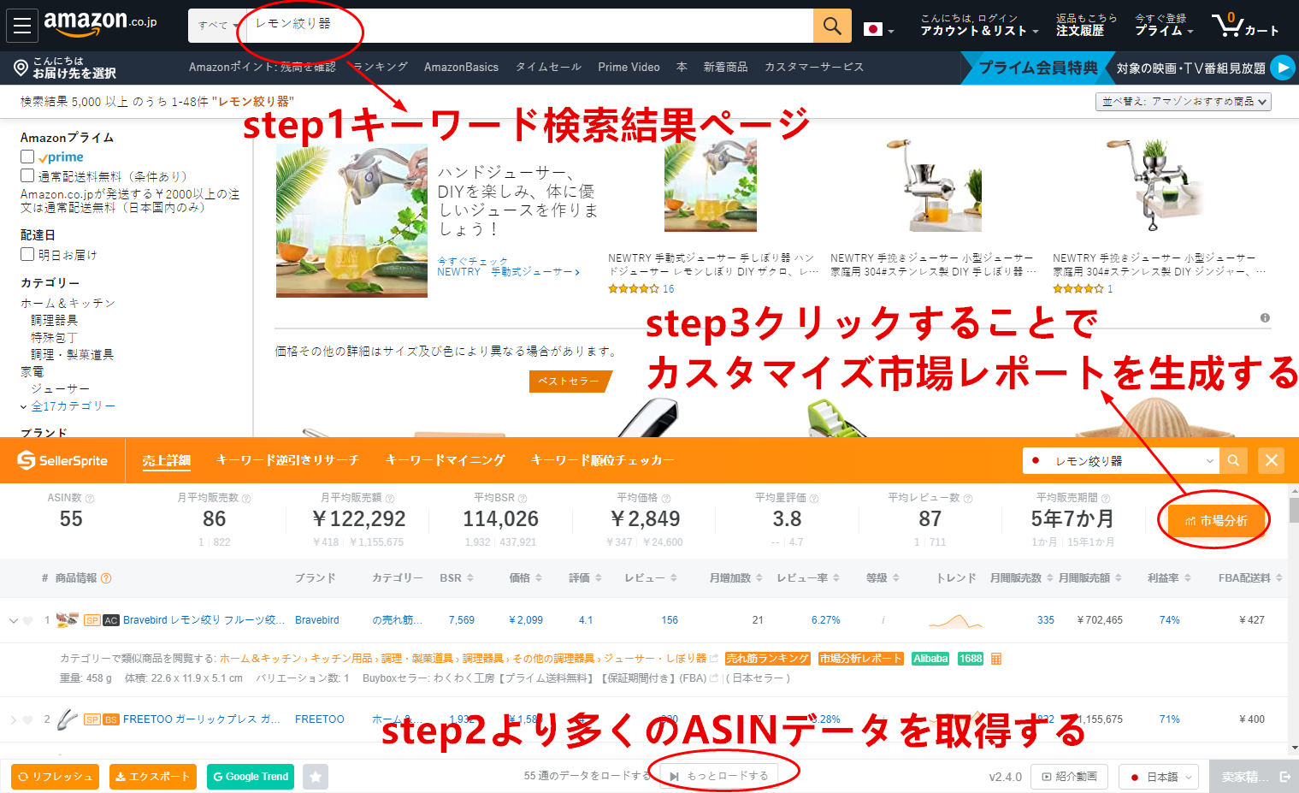Open the Amazon hamburger menu
This screenshot has width=1299, height=793.
pos(22,26)
